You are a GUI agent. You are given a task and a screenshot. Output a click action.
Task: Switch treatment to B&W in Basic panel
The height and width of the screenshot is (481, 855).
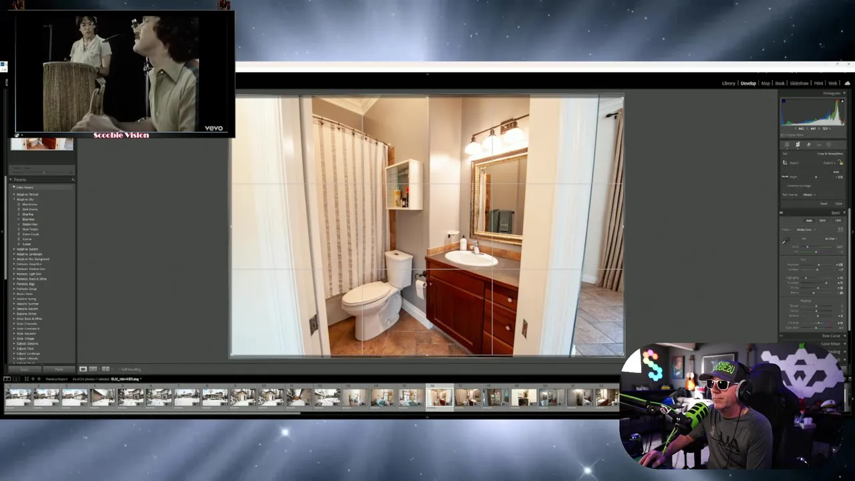click(x=822, y=220)
